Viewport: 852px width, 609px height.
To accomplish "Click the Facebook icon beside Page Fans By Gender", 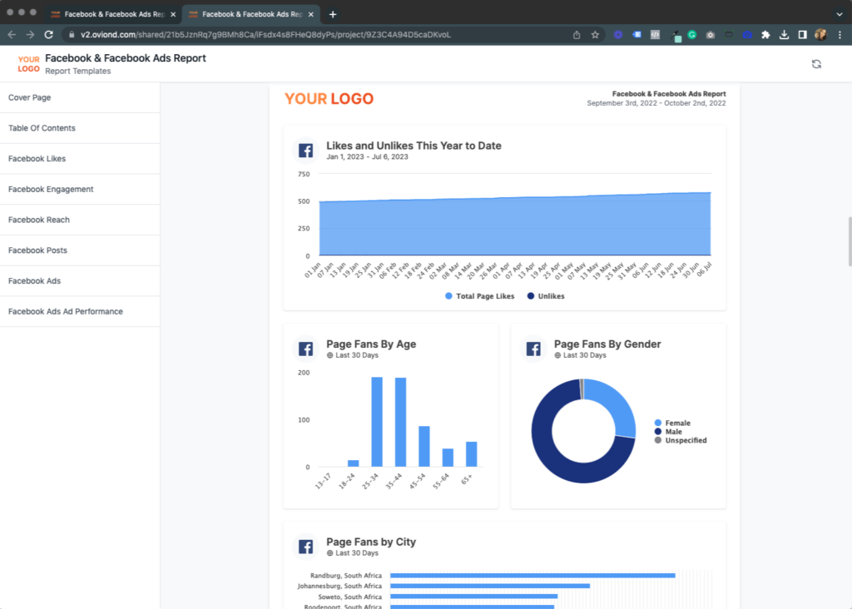I will [533, 349].
